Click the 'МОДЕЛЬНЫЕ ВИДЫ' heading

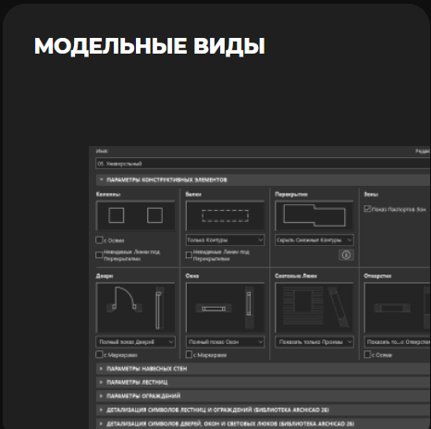(x=150, y=46)
